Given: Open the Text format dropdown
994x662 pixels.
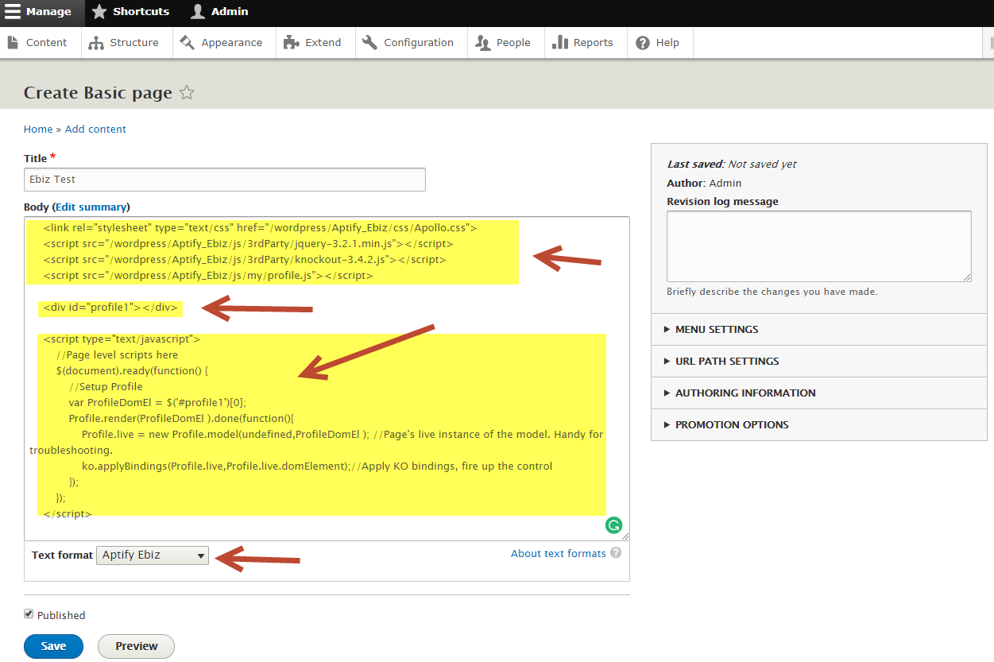Looking at the screenshot, I should [153, 556].
